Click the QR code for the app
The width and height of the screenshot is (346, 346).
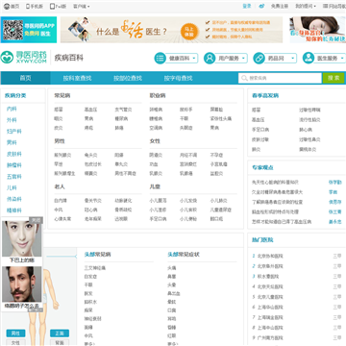click(x=12, y=30)
